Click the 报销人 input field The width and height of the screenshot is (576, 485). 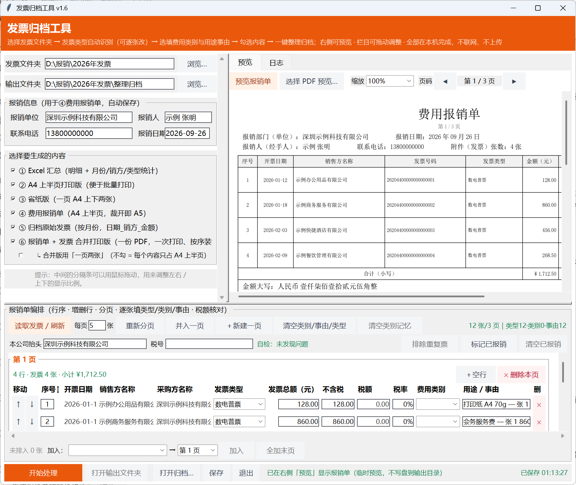click(188, 117)
